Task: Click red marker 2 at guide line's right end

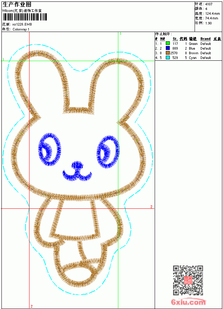Action: coord(151,207)
